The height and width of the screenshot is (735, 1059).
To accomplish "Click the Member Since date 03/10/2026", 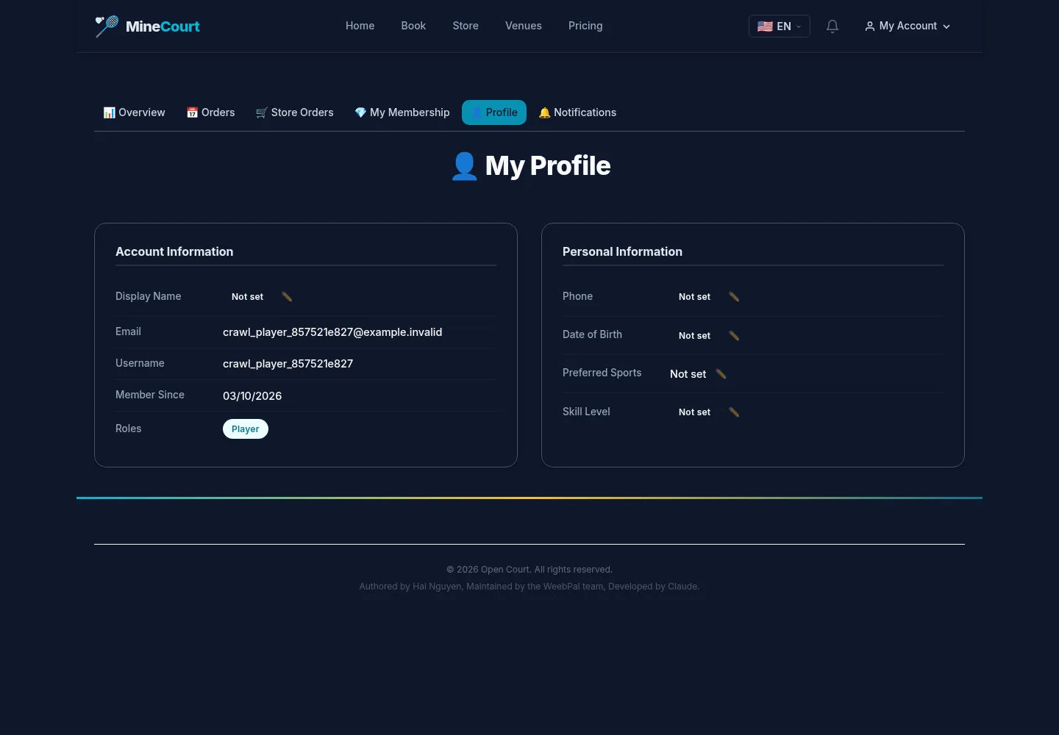I will point(252,396).
